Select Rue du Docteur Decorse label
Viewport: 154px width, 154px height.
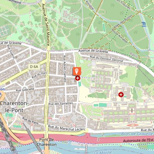coord(106,59)
